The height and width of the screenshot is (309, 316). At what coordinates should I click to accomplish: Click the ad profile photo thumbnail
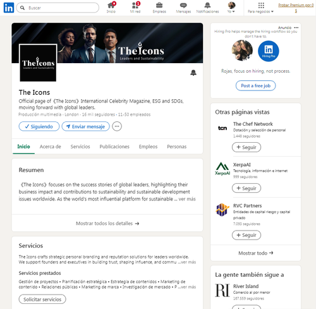(242, 51)
